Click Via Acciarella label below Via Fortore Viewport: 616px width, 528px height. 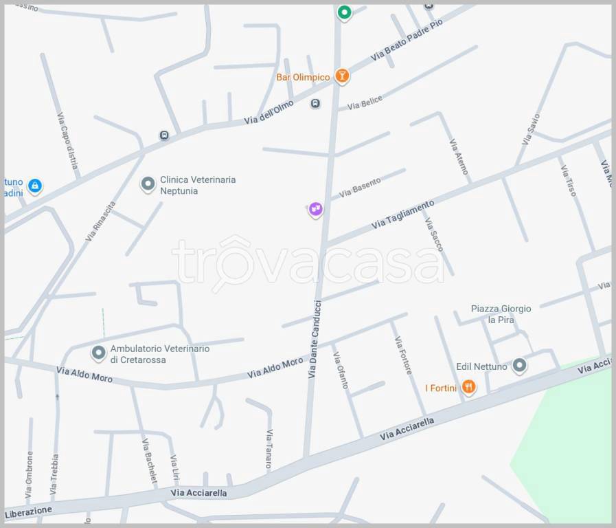coord(407,428)
